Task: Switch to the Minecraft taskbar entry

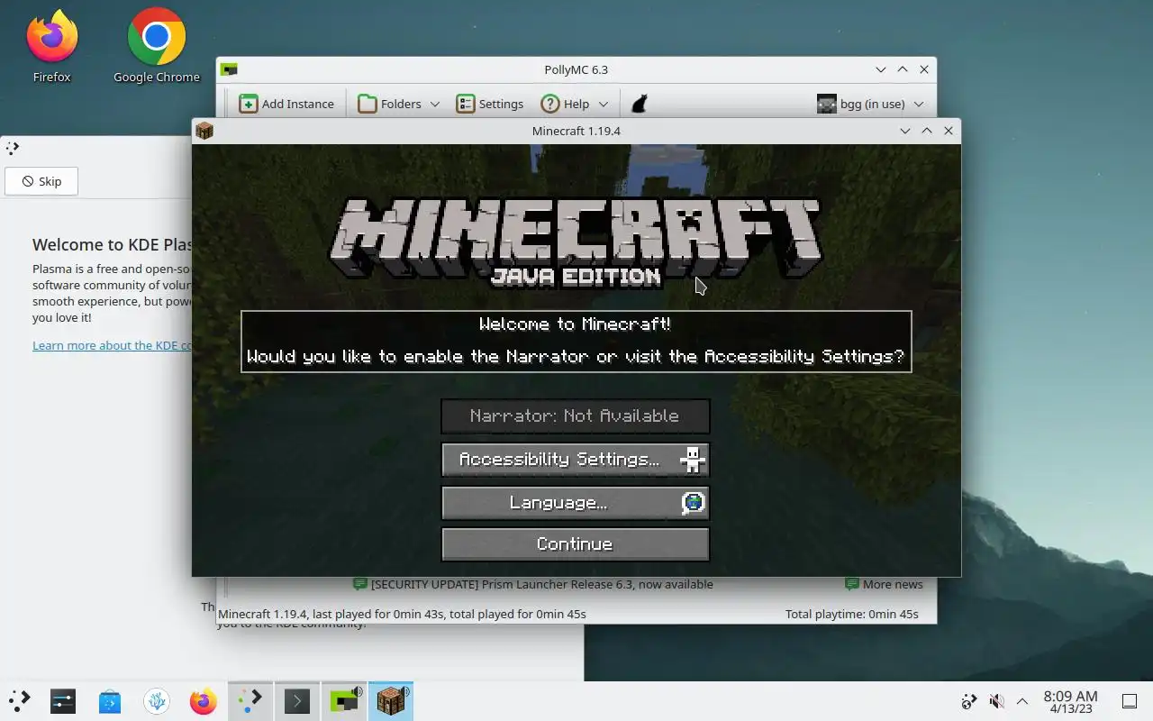Action: click(x=391, y=700)
